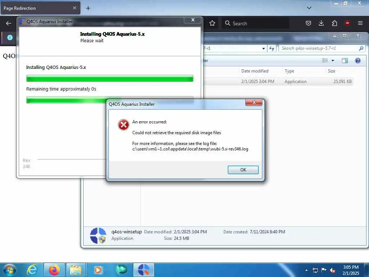Minimize the Explorer window
The width and height of the screenshot is (369, 277).
coord(334,36)
